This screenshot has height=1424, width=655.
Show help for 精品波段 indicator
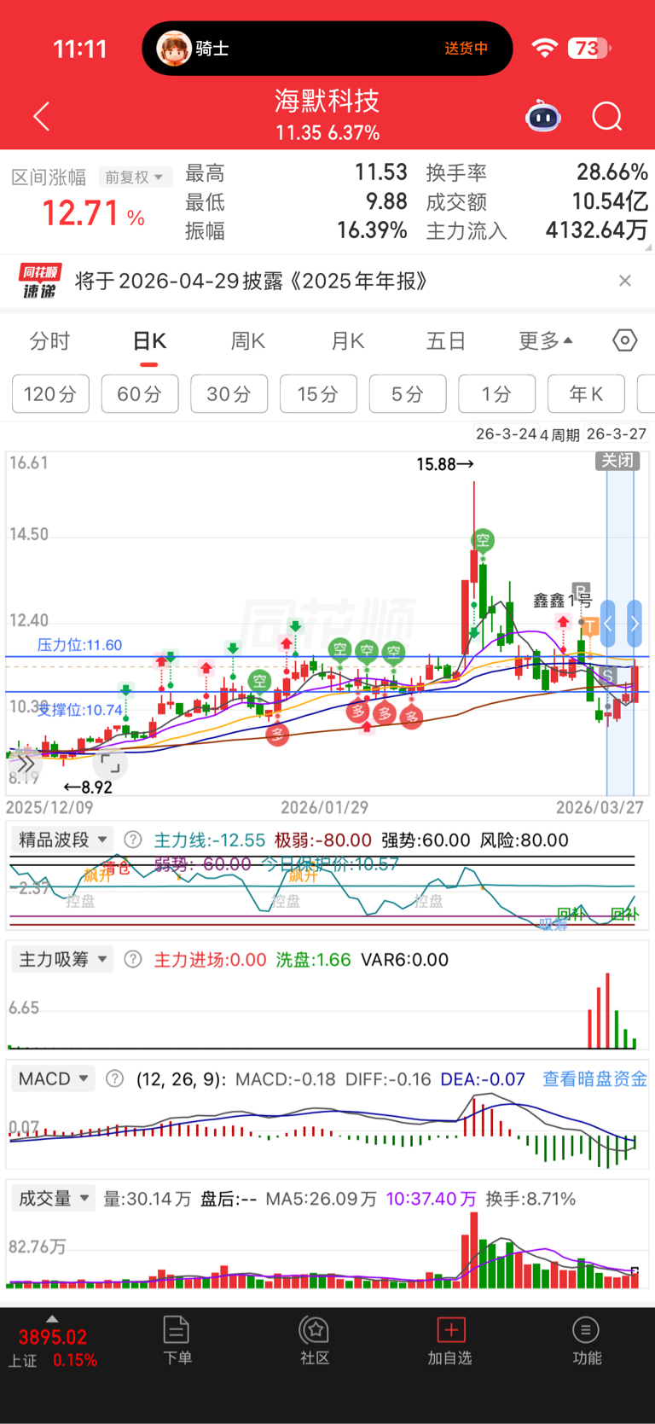tap(133, 840)
